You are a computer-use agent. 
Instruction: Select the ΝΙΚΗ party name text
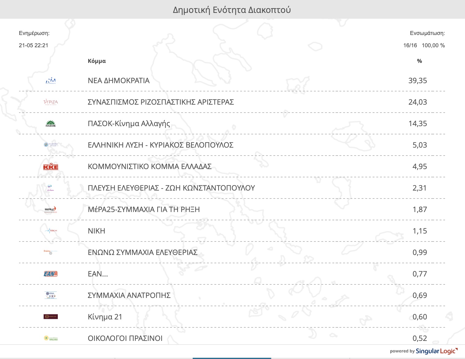tap(97, 231)
